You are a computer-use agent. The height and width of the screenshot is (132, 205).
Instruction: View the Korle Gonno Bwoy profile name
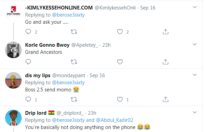pyautogui.click(x=47, y=45)
